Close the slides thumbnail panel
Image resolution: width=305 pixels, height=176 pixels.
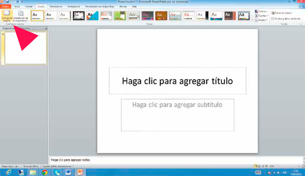point(46,29)
